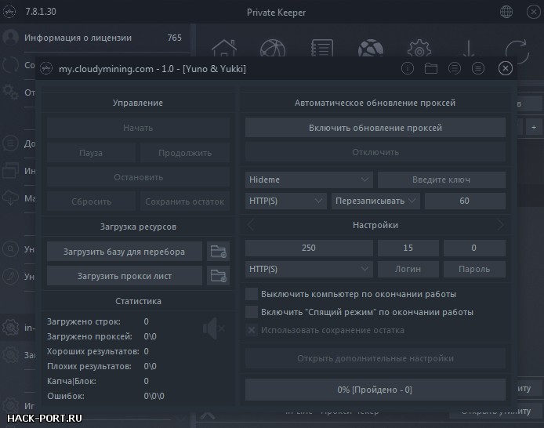Click the gear icon beside in- sidebar item
Viewport: 544px width, 428px height.
[x=10, y=327]
